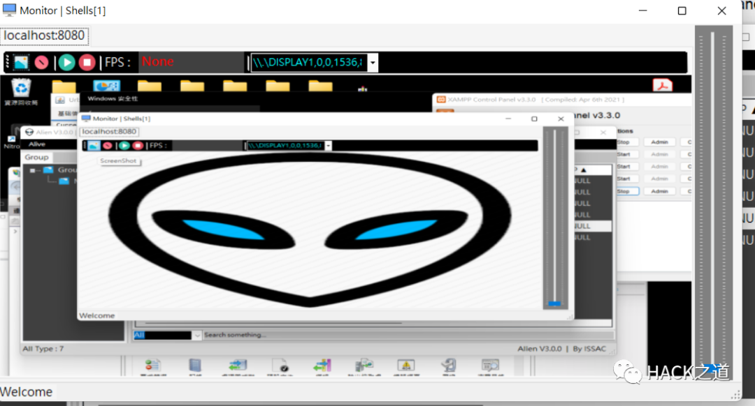This screenshot has width=755, height=406.
Task: Click the alien head icon in the Alien V3.0.0 title bar
Action: (29, 132)
